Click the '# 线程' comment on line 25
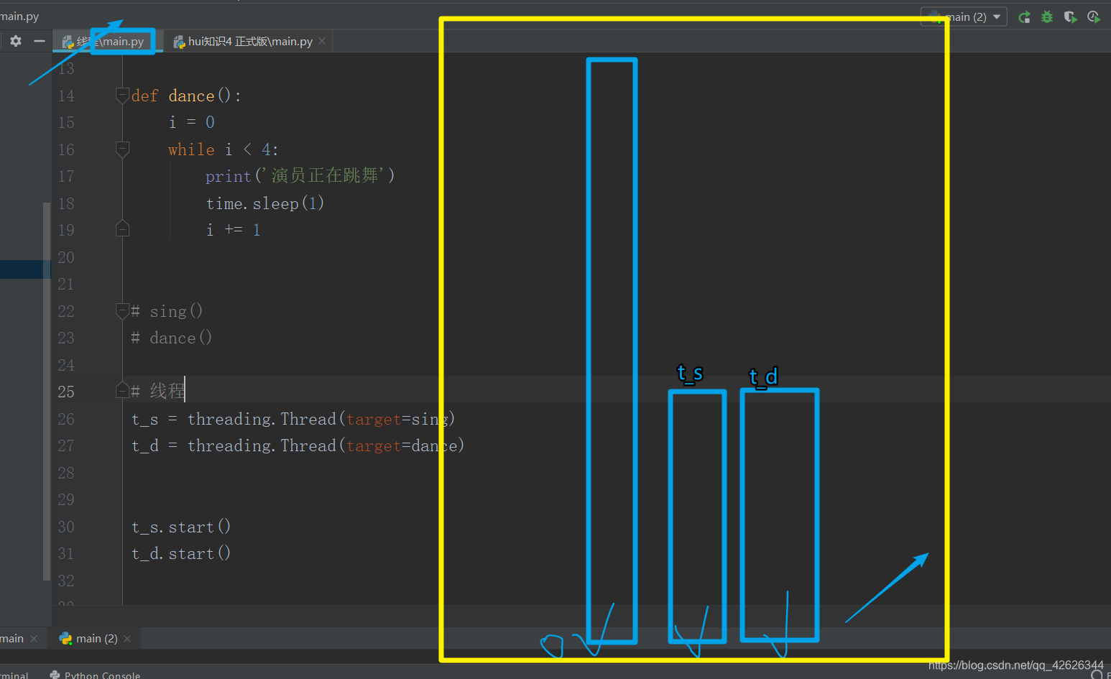This screenshot has height=679, width=1111. click(x=158, y=392)
